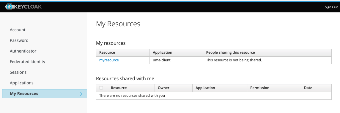Click the 'People sharing this resource' column header

tap(267, 53)
